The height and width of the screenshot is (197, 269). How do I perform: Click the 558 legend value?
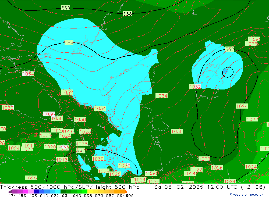(88, 195)
